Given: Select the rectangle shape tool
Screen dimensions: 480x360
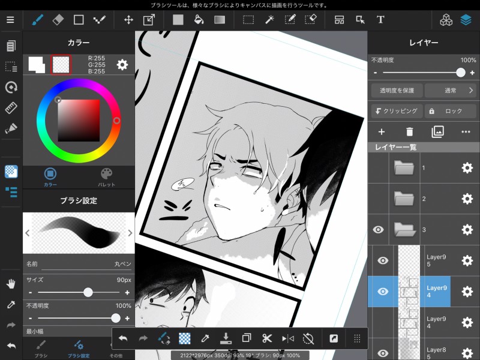Looking at the screenshot, I should 79,20.
